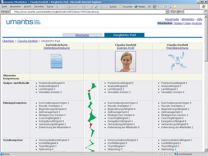This screenshot has height=156, width=208.
Task: Click the Abmelden logout link
Action: (x=188, y=19)
